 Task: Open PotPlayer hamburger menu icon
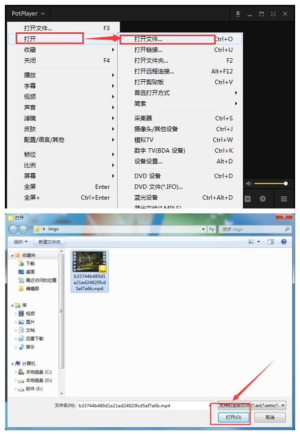point(284,199)
